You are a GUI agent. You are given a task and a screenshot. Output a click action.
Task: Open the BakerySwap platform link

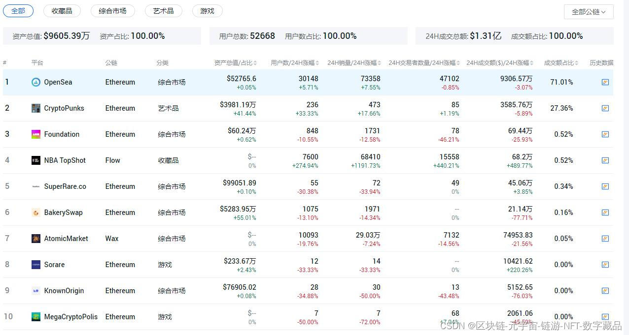[63, 213]
